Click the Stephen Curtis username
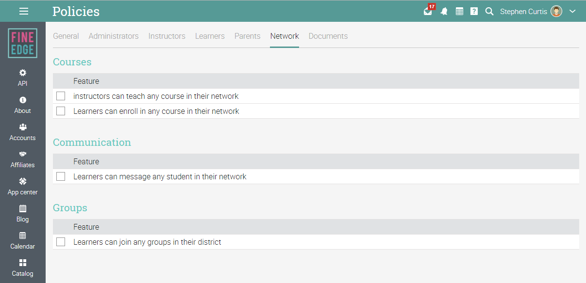The image size is (586, 283). tap(523, 12)
